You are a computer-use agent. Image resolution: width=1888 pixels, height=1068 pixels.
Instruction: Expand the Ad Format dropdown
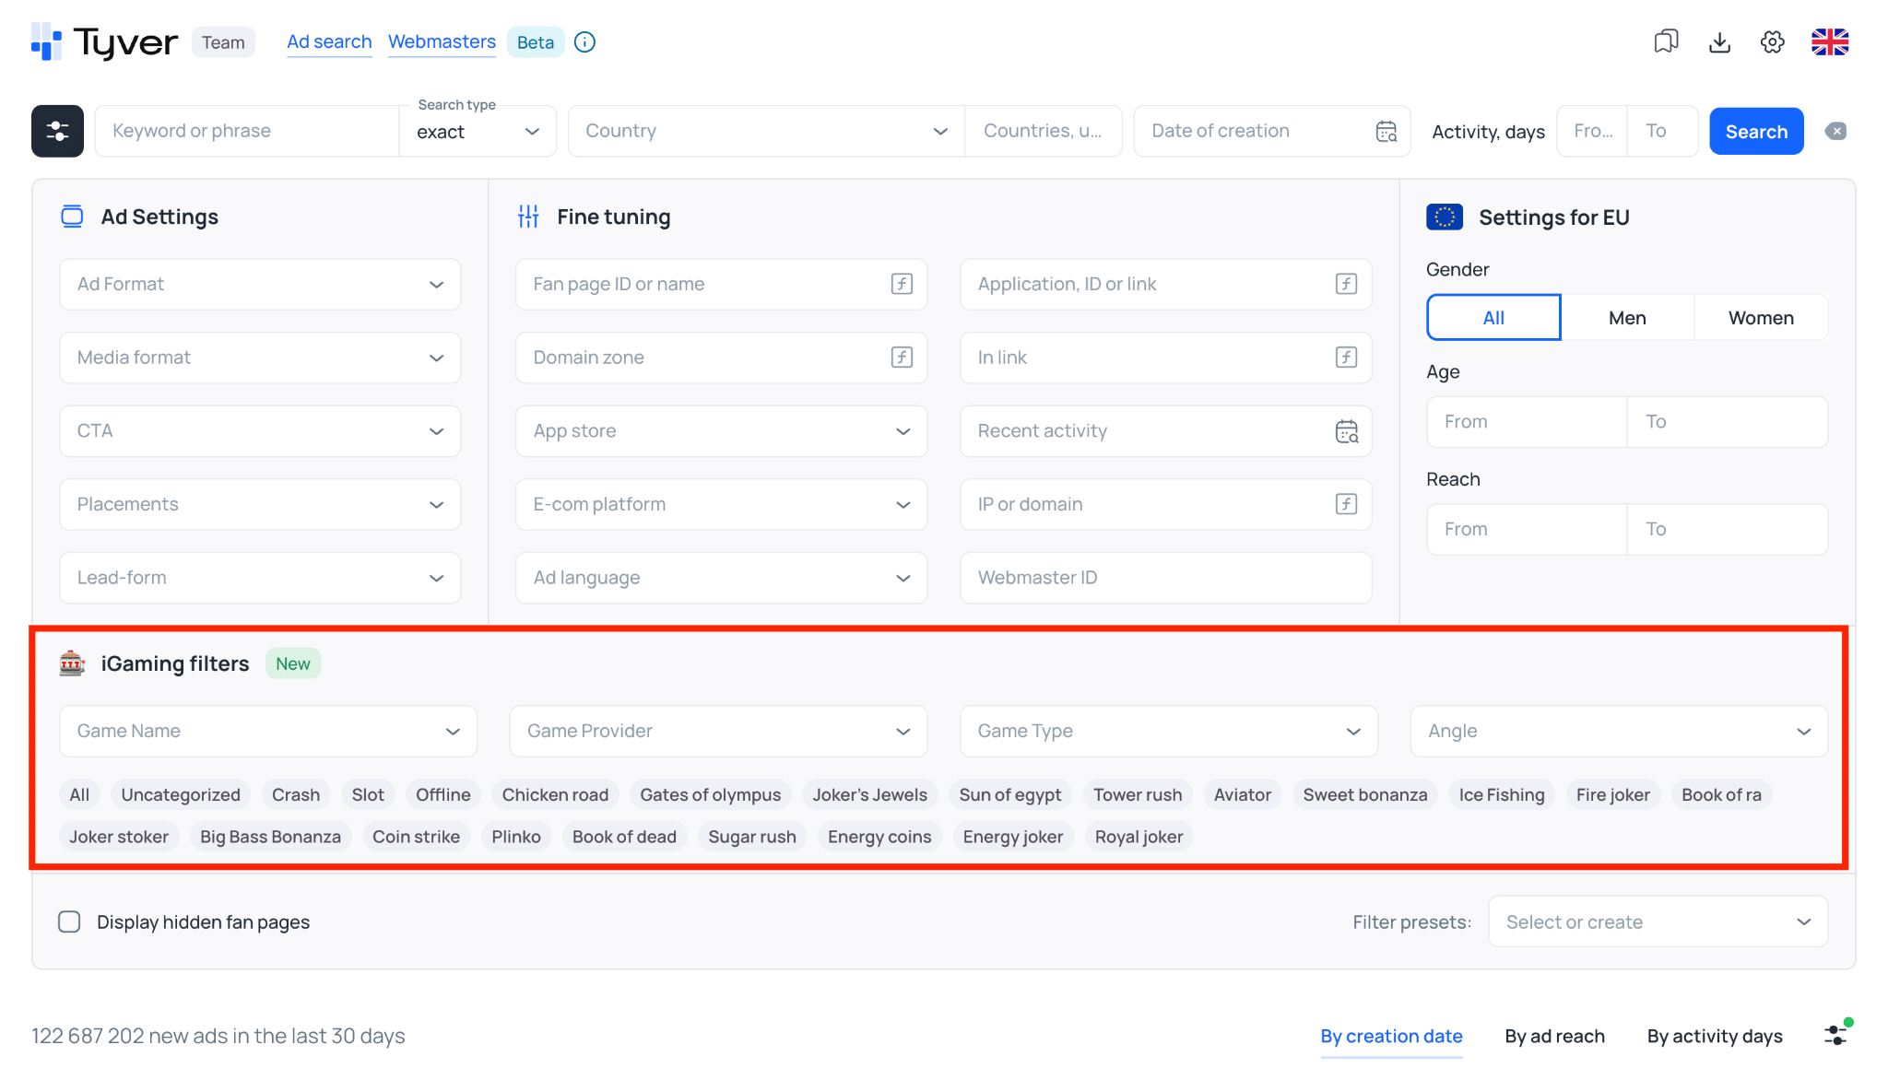click(260, 284)
